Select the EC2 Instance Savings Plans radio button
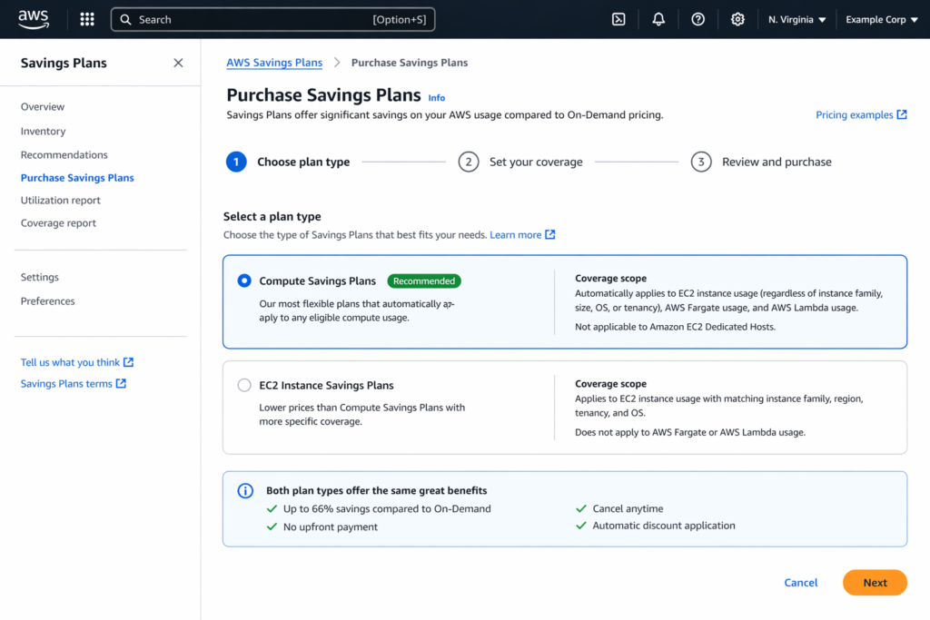 click(x=243, y=385)
